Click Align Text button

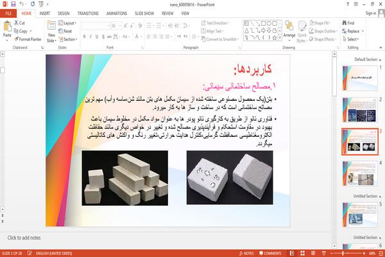coord(212,31)
